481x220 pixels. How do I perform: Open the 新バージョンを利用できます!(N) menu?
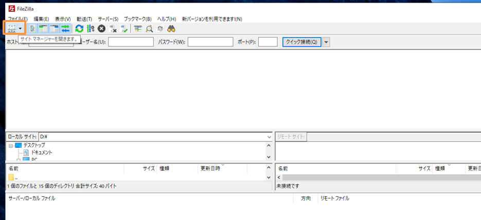click(x=212, y=19)
